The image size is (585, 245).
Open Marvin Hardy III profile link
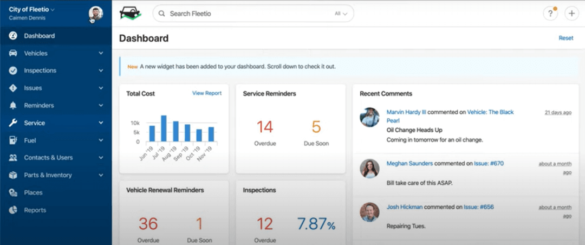(x=406, y=112)
